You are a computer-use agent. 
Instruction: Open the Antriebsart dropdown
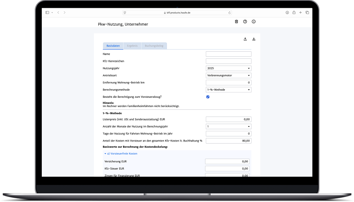[228, 76]
